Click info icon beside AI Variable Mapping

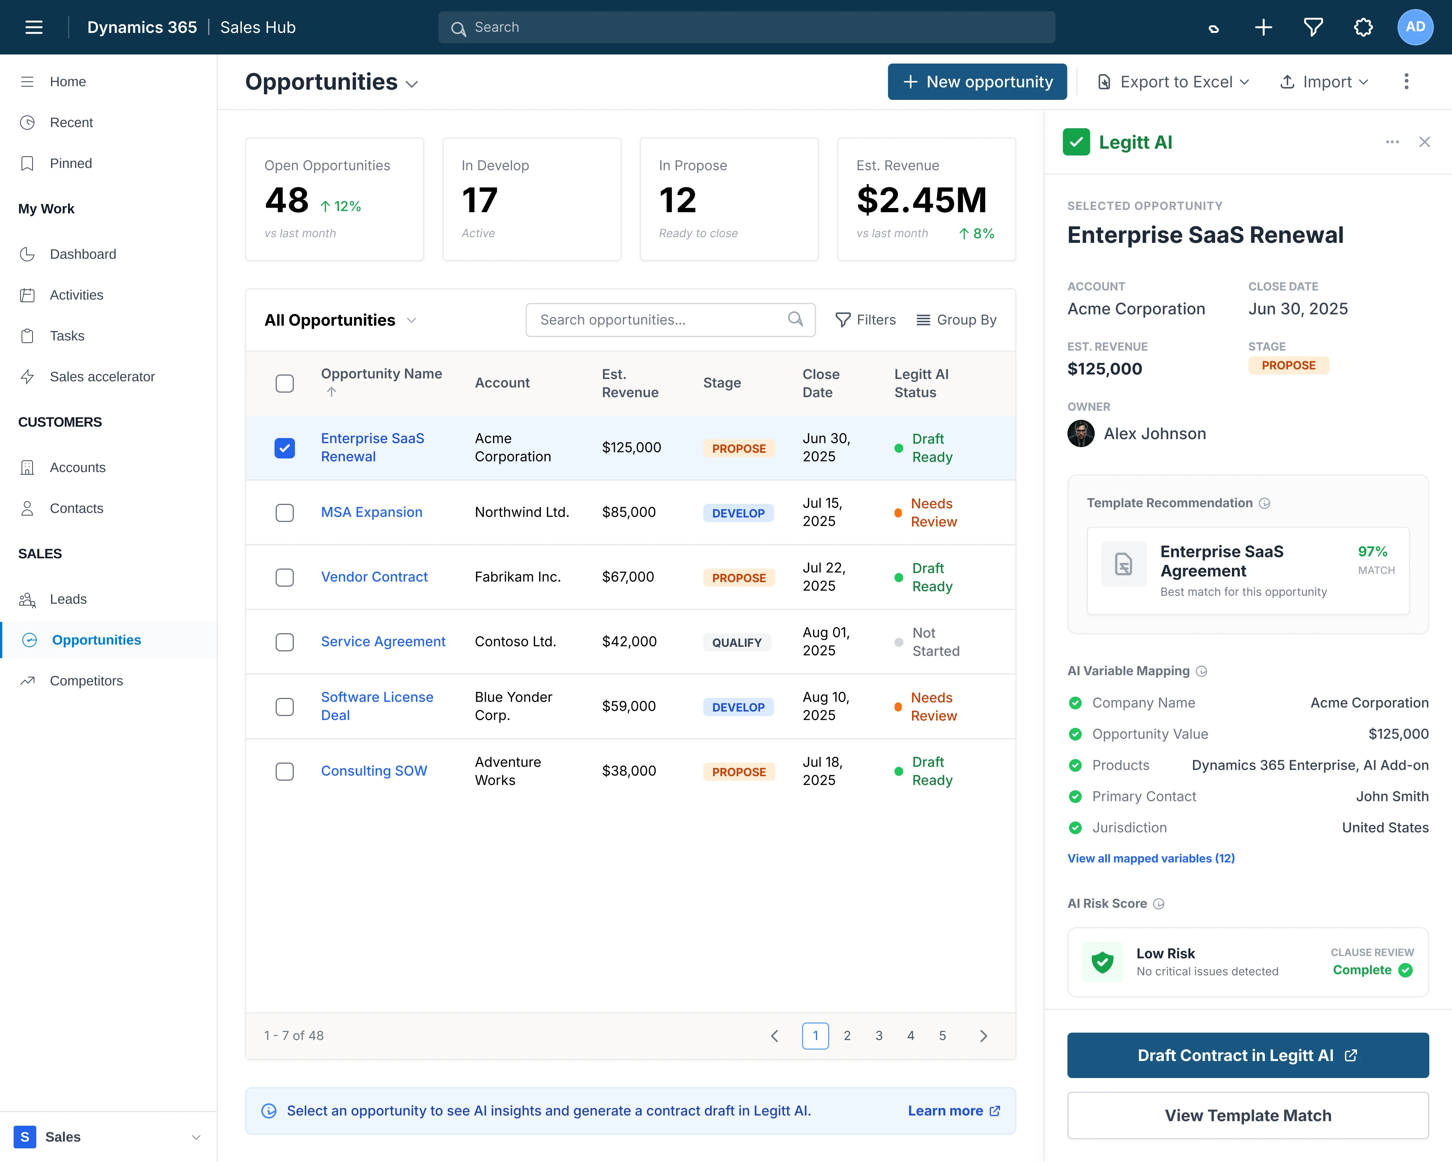[1201, 671]
